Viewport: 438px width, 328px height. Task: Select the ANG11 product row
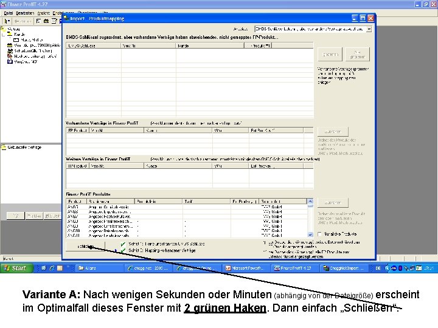187,236
